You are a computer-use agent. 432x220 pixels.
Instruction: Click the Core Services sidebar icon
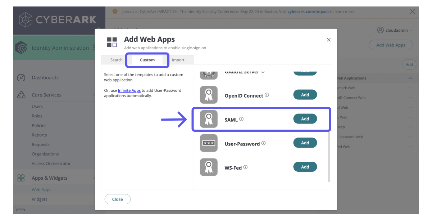22,95
